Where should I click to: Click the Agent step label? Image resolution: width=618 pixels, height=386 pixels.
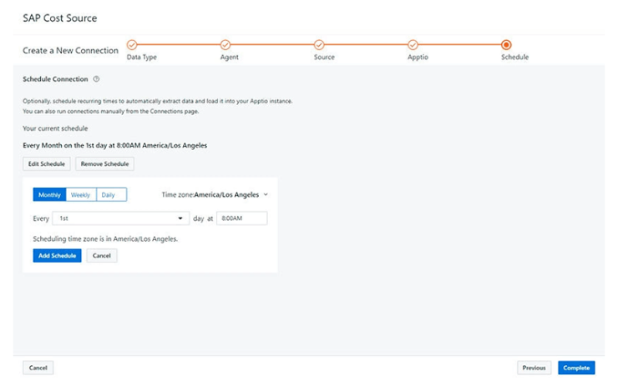pos(230,57)
